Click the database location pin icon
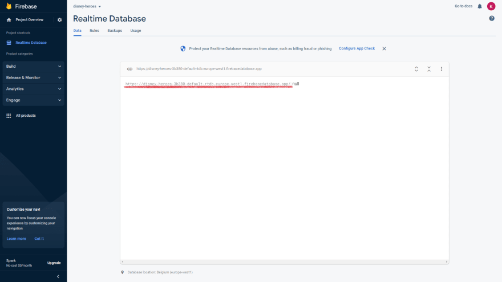502x282 pixels. click(x=122, y=272)
